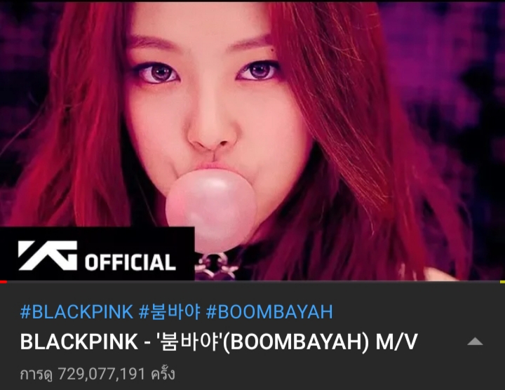
Task: Open the #BLACKPINK hashtag link
Action: [76, 311]
